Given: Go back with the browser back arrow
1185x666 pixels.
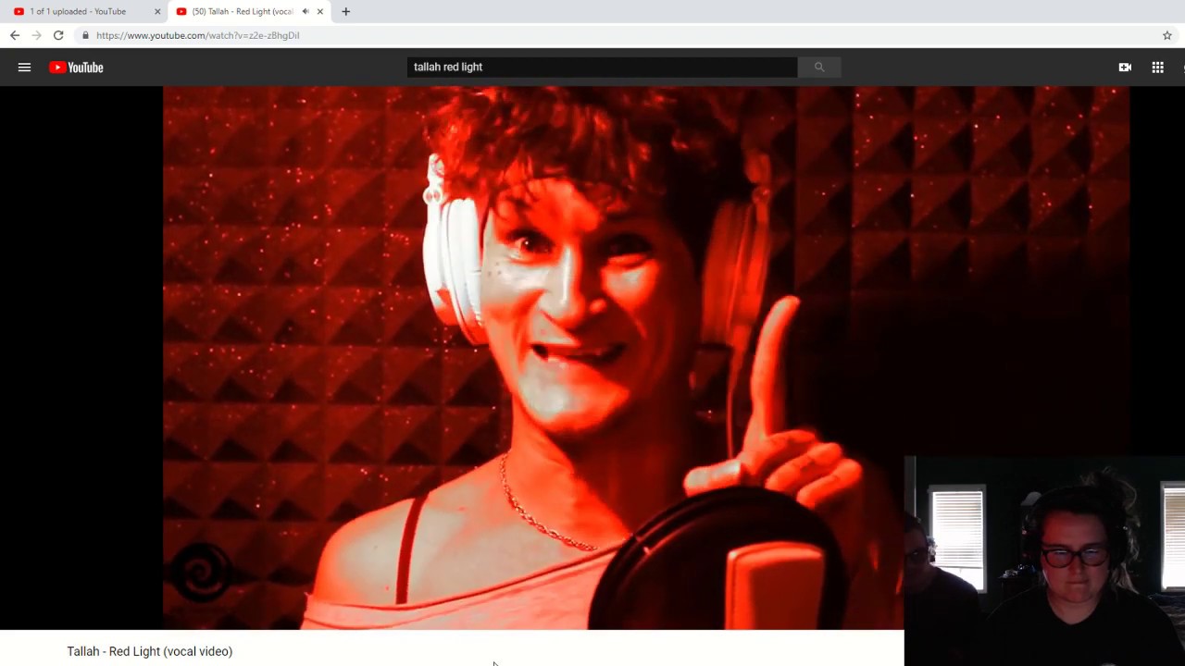Looking at the screenshot, I should point(15,35).
